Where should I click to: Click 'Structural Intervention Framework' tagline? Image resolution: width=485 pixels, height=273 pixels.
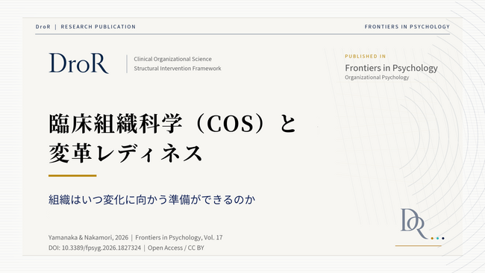178,69
